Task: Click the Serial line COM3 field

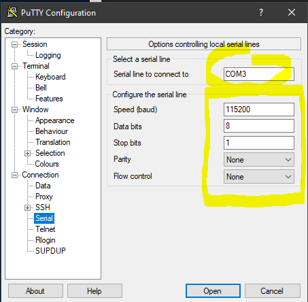Action: tap(259, 74)
